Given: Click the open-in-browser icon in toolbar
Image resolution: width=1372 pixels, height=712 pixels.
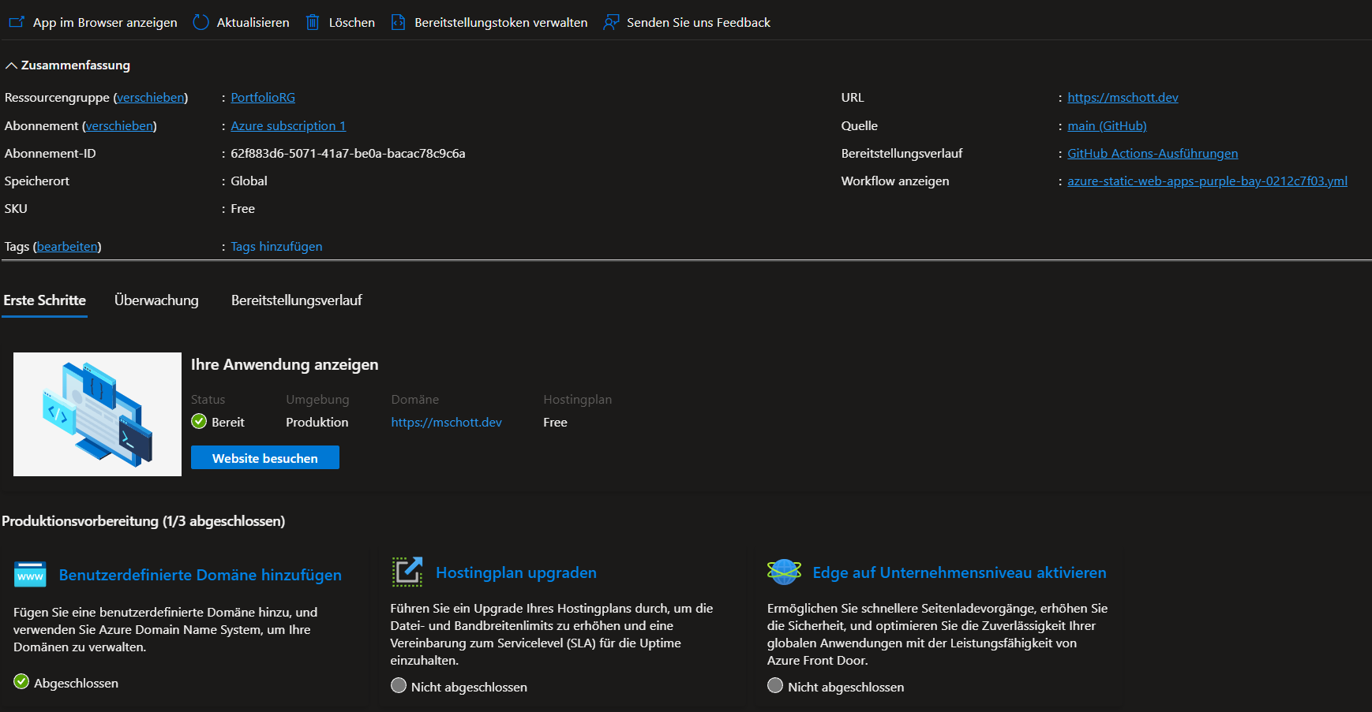Looking at the screenshot, I should [17, 22].
